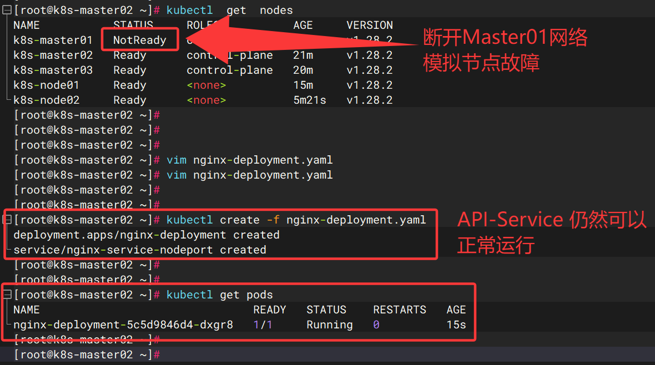Screen dimensions: 655x365
Task: Select the nginx-deployment-5c5d9846d4-dxgr8 pod name
Action: click(123, 325)
